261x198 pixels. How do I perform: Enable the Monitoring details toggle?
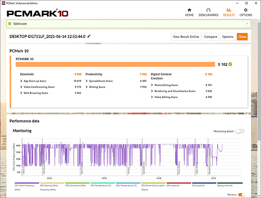239,131
